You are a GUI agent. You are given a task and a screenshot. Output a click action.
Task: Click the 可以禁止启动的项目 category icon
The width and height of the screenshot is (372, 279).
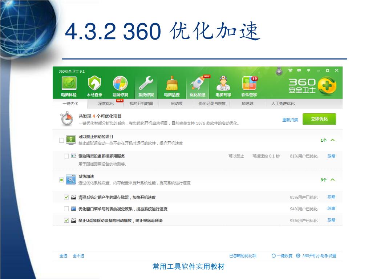tap(71, 140)
